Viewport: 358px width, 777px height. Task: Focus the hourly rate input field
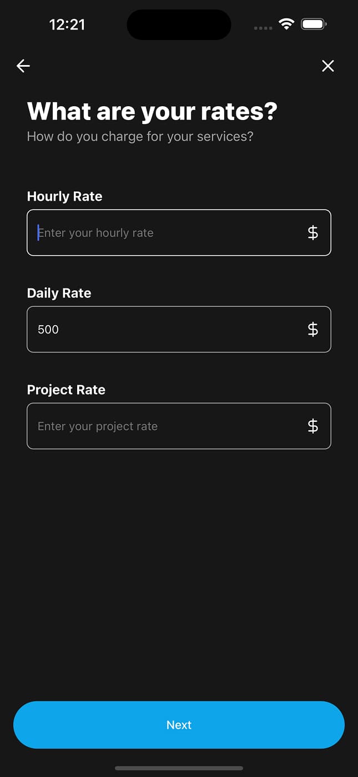(167, 233)
